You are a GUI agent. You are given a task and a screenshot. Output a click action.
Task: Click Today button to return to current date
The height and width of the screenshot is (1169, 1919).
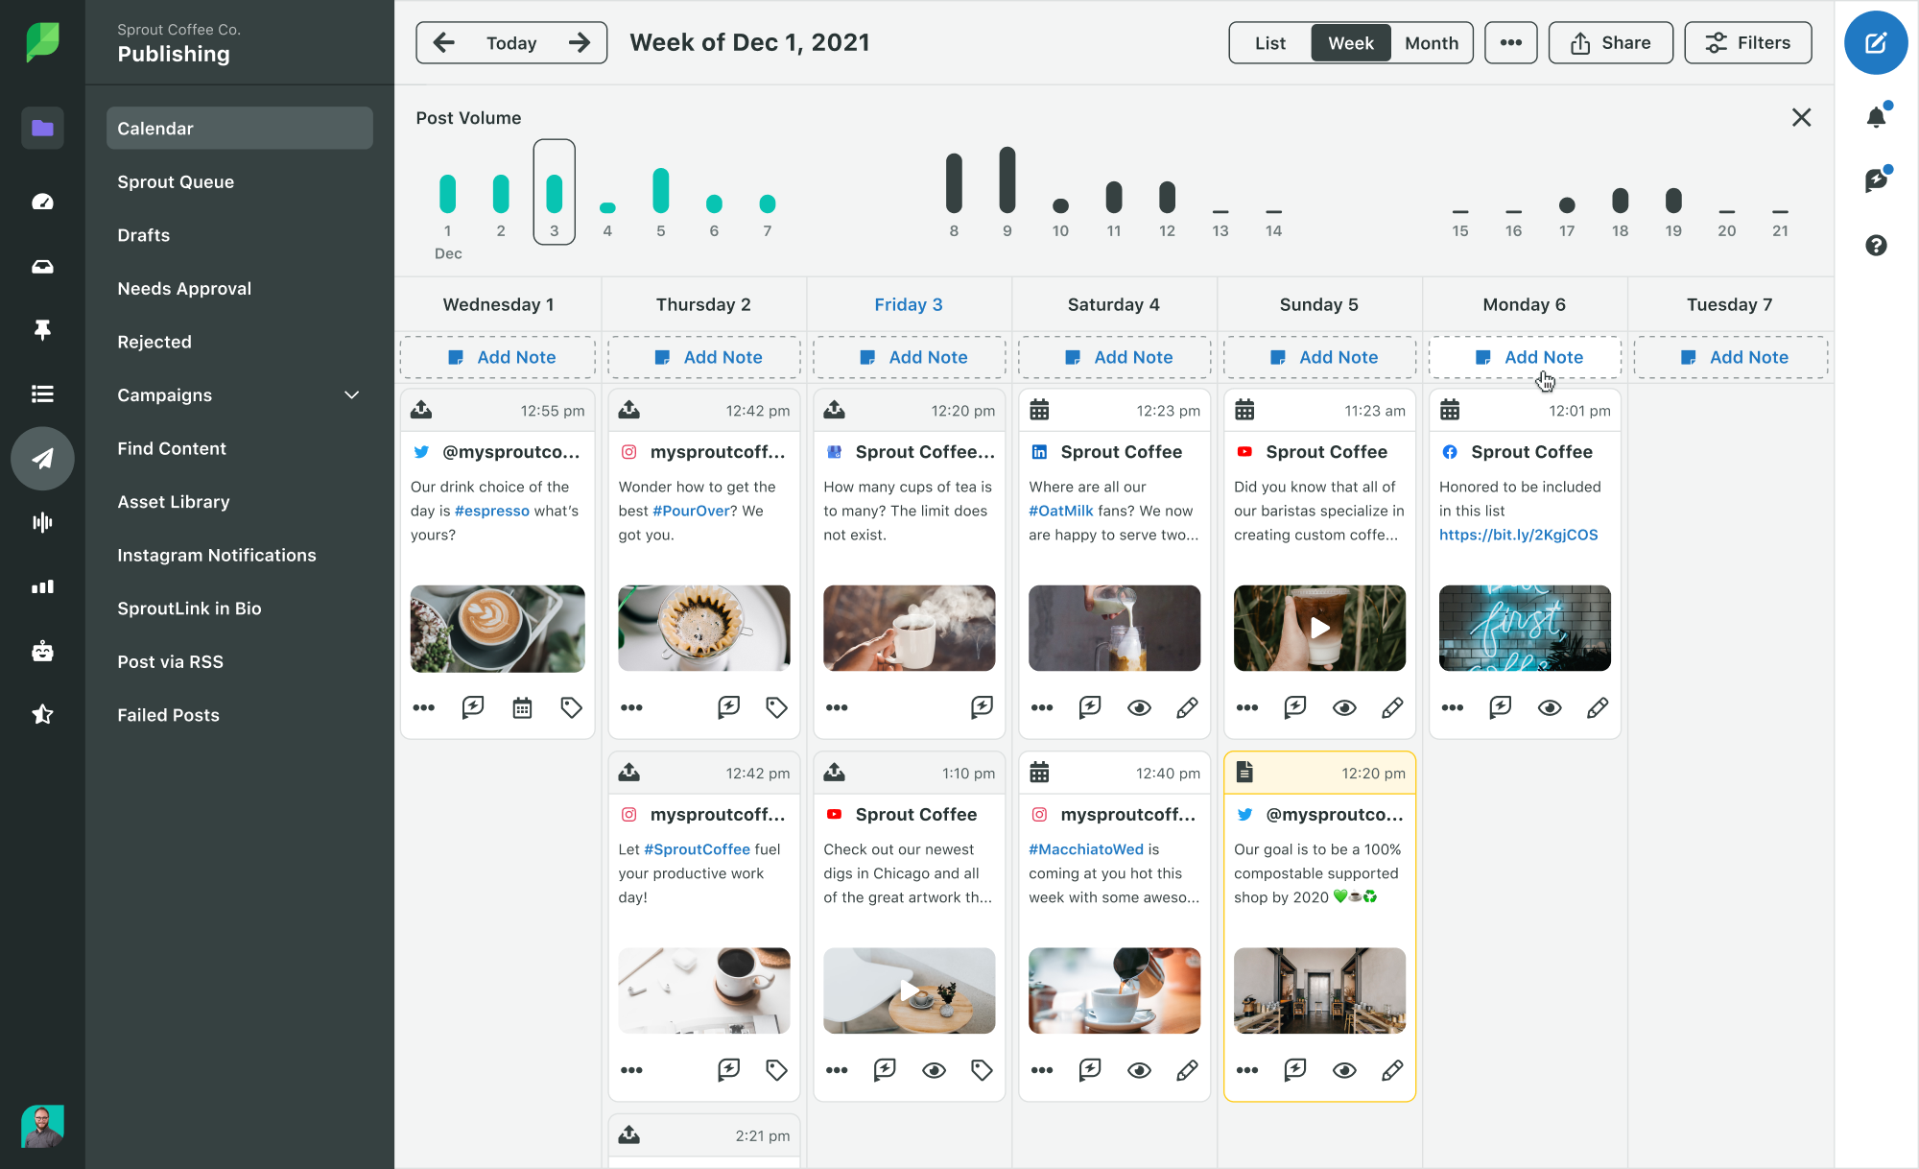coord(509,41)
